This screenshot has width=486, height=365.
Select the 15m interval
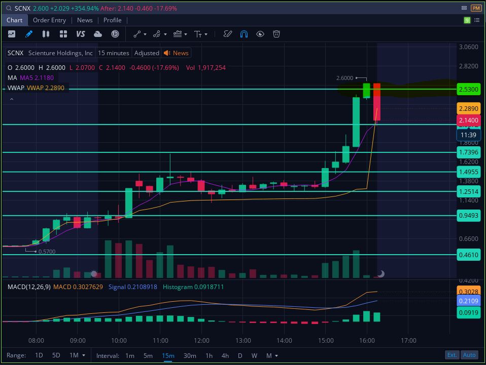168,356
